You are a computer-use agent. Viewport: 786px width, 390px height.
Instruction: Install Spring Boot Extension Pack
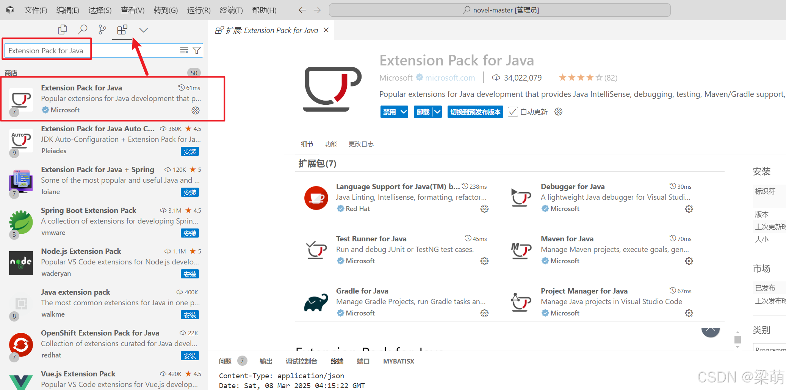190,233
